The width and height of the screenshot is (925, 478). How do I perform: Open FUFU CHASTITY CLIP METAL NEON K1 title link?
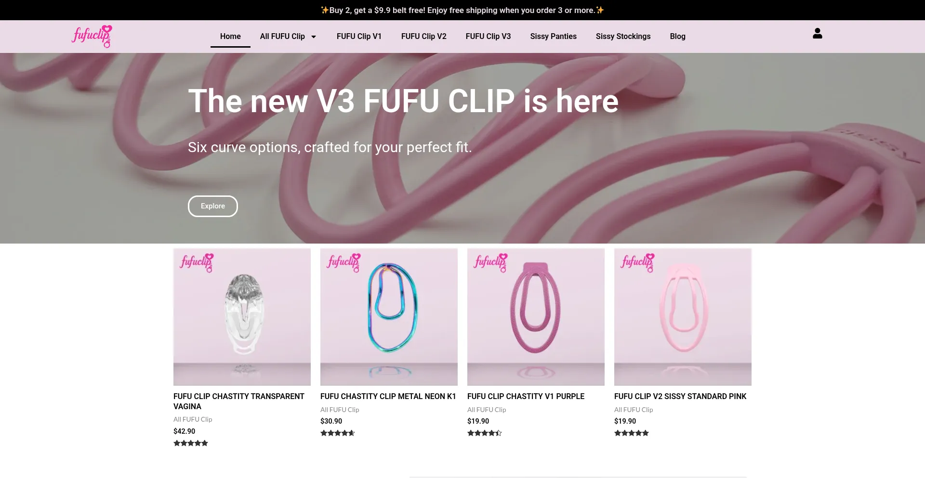click(x=388, y=396)
